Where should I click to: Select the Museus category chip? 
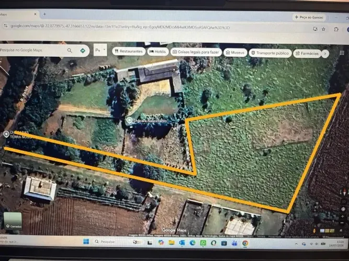235,53
